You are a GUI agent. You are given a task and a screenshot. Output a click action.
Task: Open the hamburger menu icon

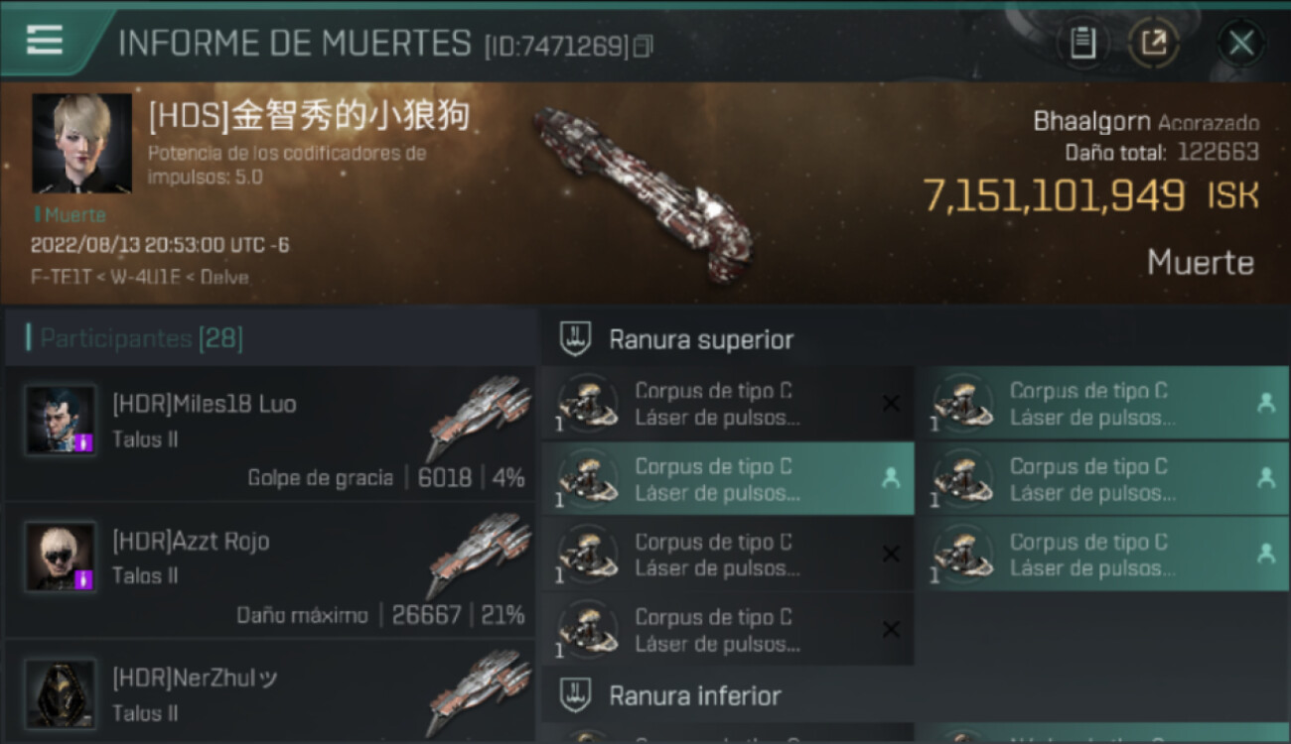point(45,40)
